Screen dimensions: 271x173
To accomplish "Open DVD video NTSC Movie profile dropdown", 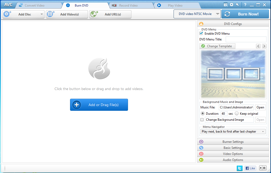I will pyautogui.click(x=197, y=14).
